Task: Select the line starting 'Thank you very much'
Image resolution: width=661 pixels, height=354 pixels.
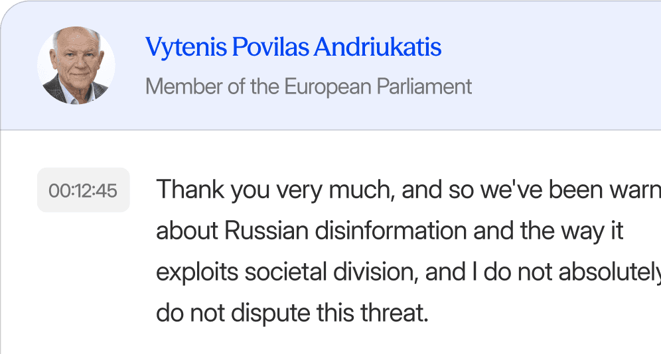Action: pos(409,190)
